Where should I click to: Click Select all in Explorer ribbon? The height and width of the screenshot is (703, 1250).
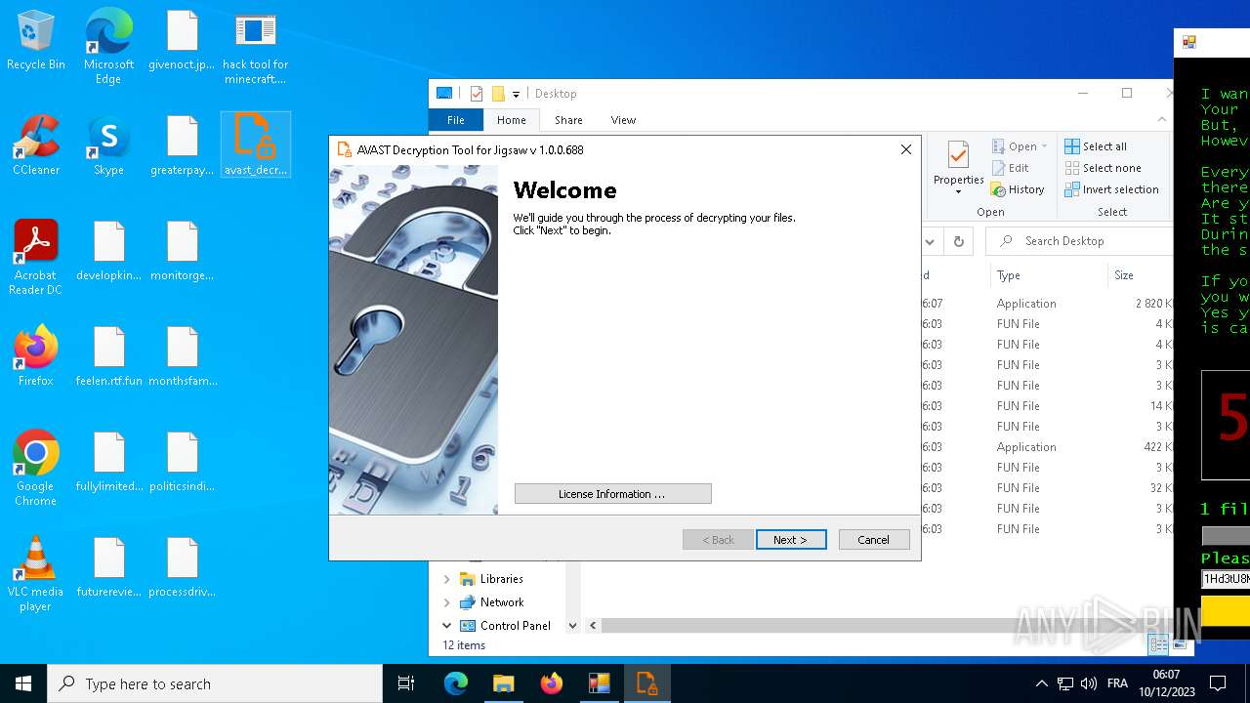pyautogui.click(x=1096, y=146)
